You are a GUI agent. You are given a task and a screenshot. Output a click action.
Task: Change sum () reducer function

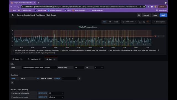(28, 79)
